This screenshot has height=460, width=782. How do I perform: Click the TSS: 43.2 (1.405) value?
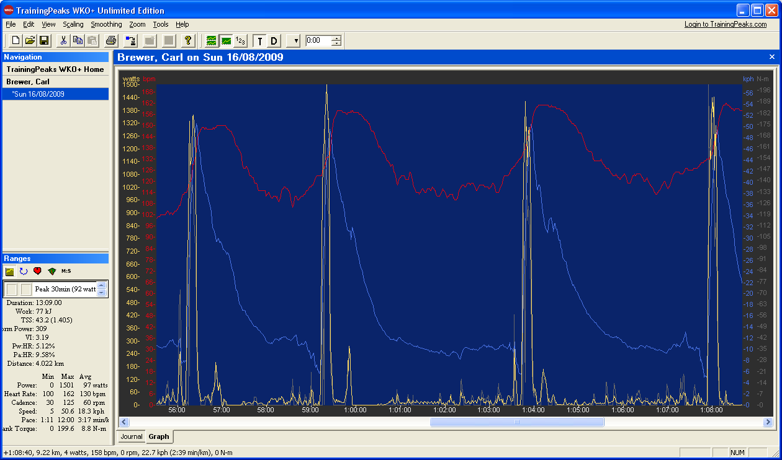pyautogui.click(x=53, y=320)
